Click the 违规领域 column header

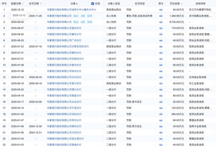201,4
